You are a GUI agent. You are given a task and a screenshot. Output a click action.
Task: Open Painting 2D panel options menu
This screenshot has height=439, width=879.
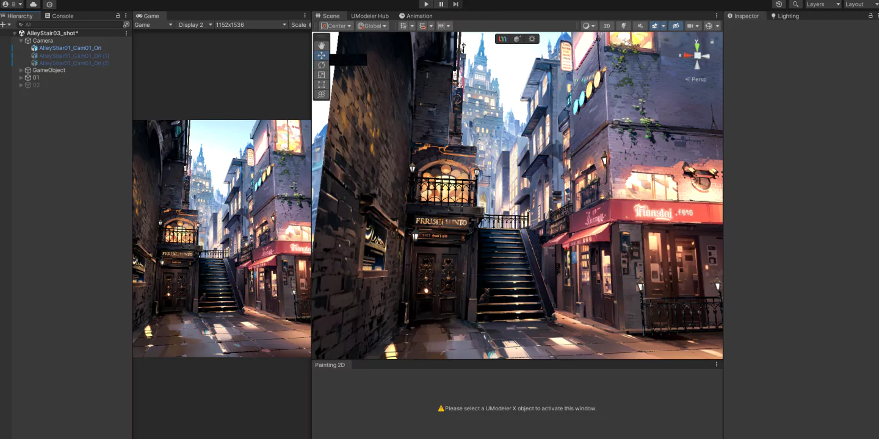coord(717,365)
